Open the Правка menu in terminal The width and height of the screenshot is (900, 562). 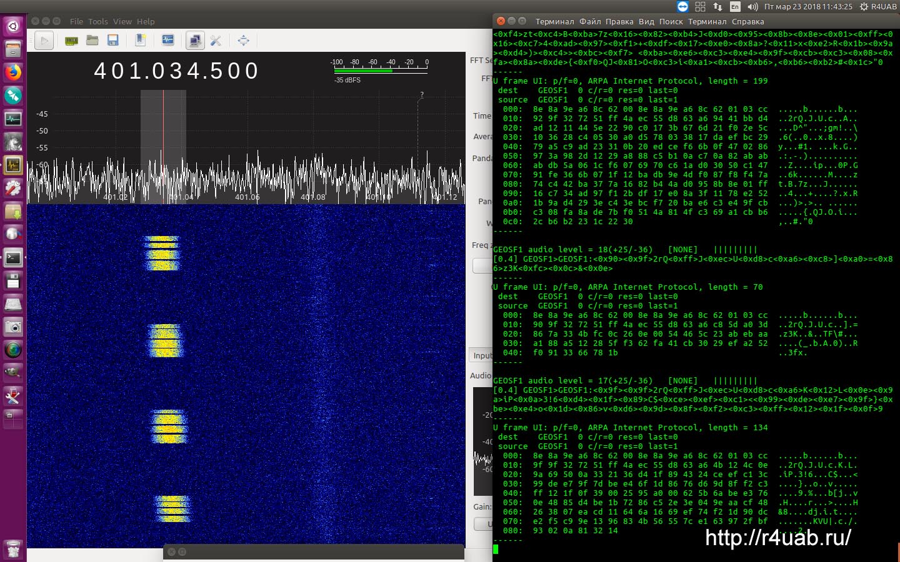[x=619, y=21]
